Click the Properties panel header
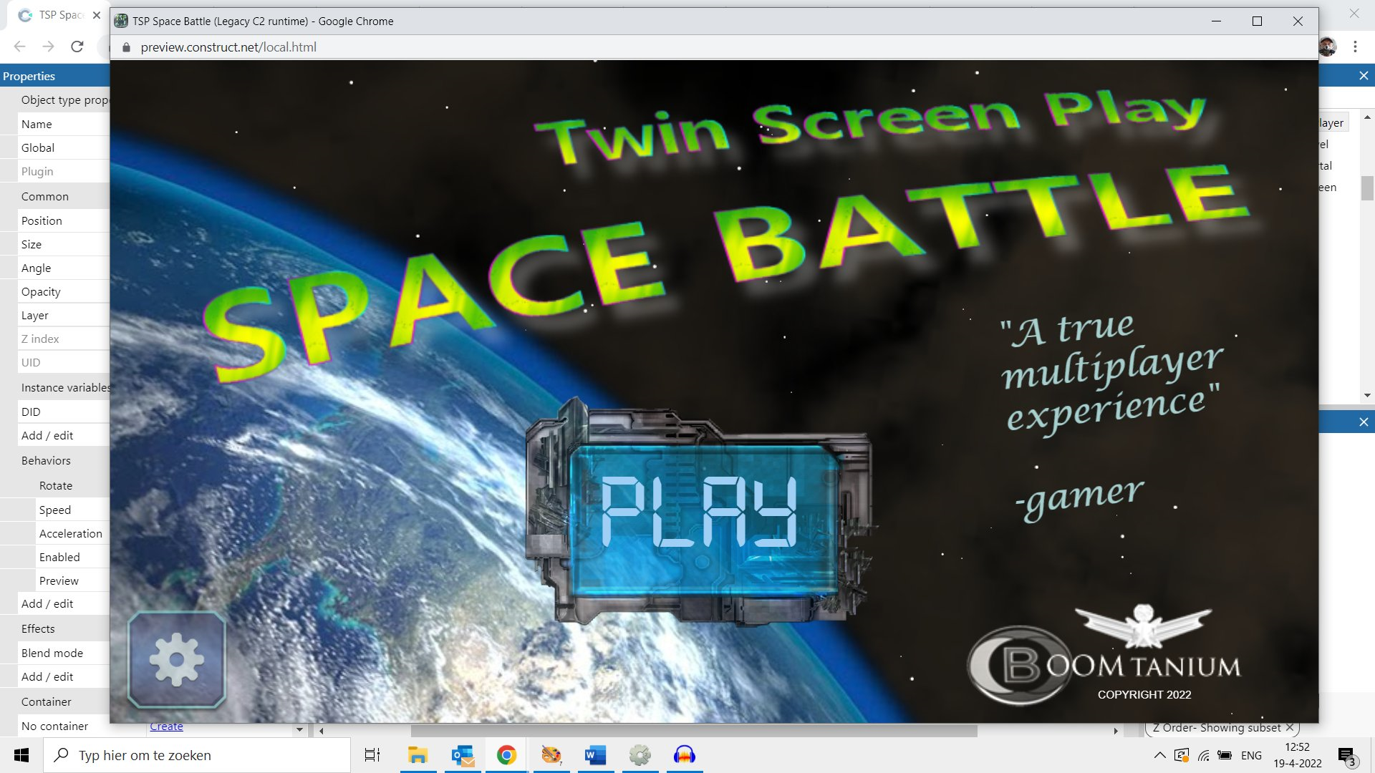The width and height of the screenshot is (1375, 773). coord(54,76)
